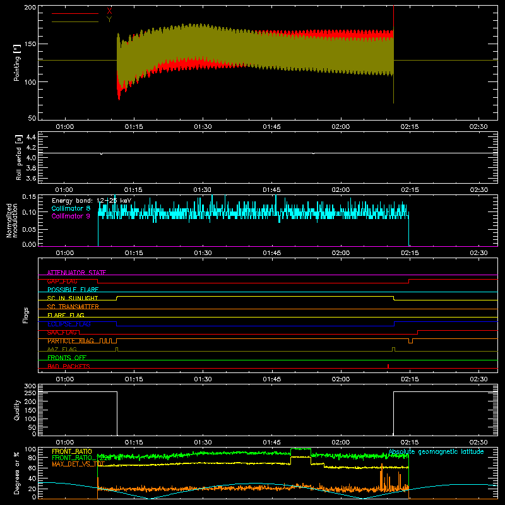Click the olive Y legend line
This screenshot has width=505, height=505.
coord(75,22)
